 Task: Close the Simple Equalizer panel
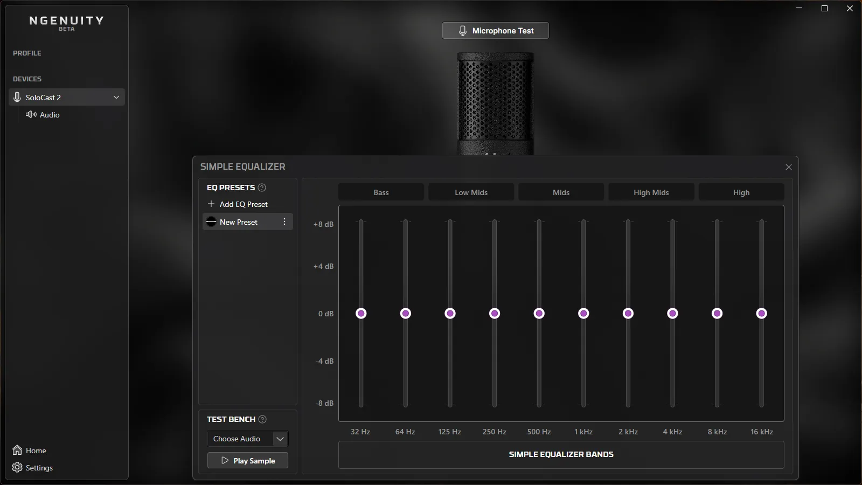click(789, 167)
